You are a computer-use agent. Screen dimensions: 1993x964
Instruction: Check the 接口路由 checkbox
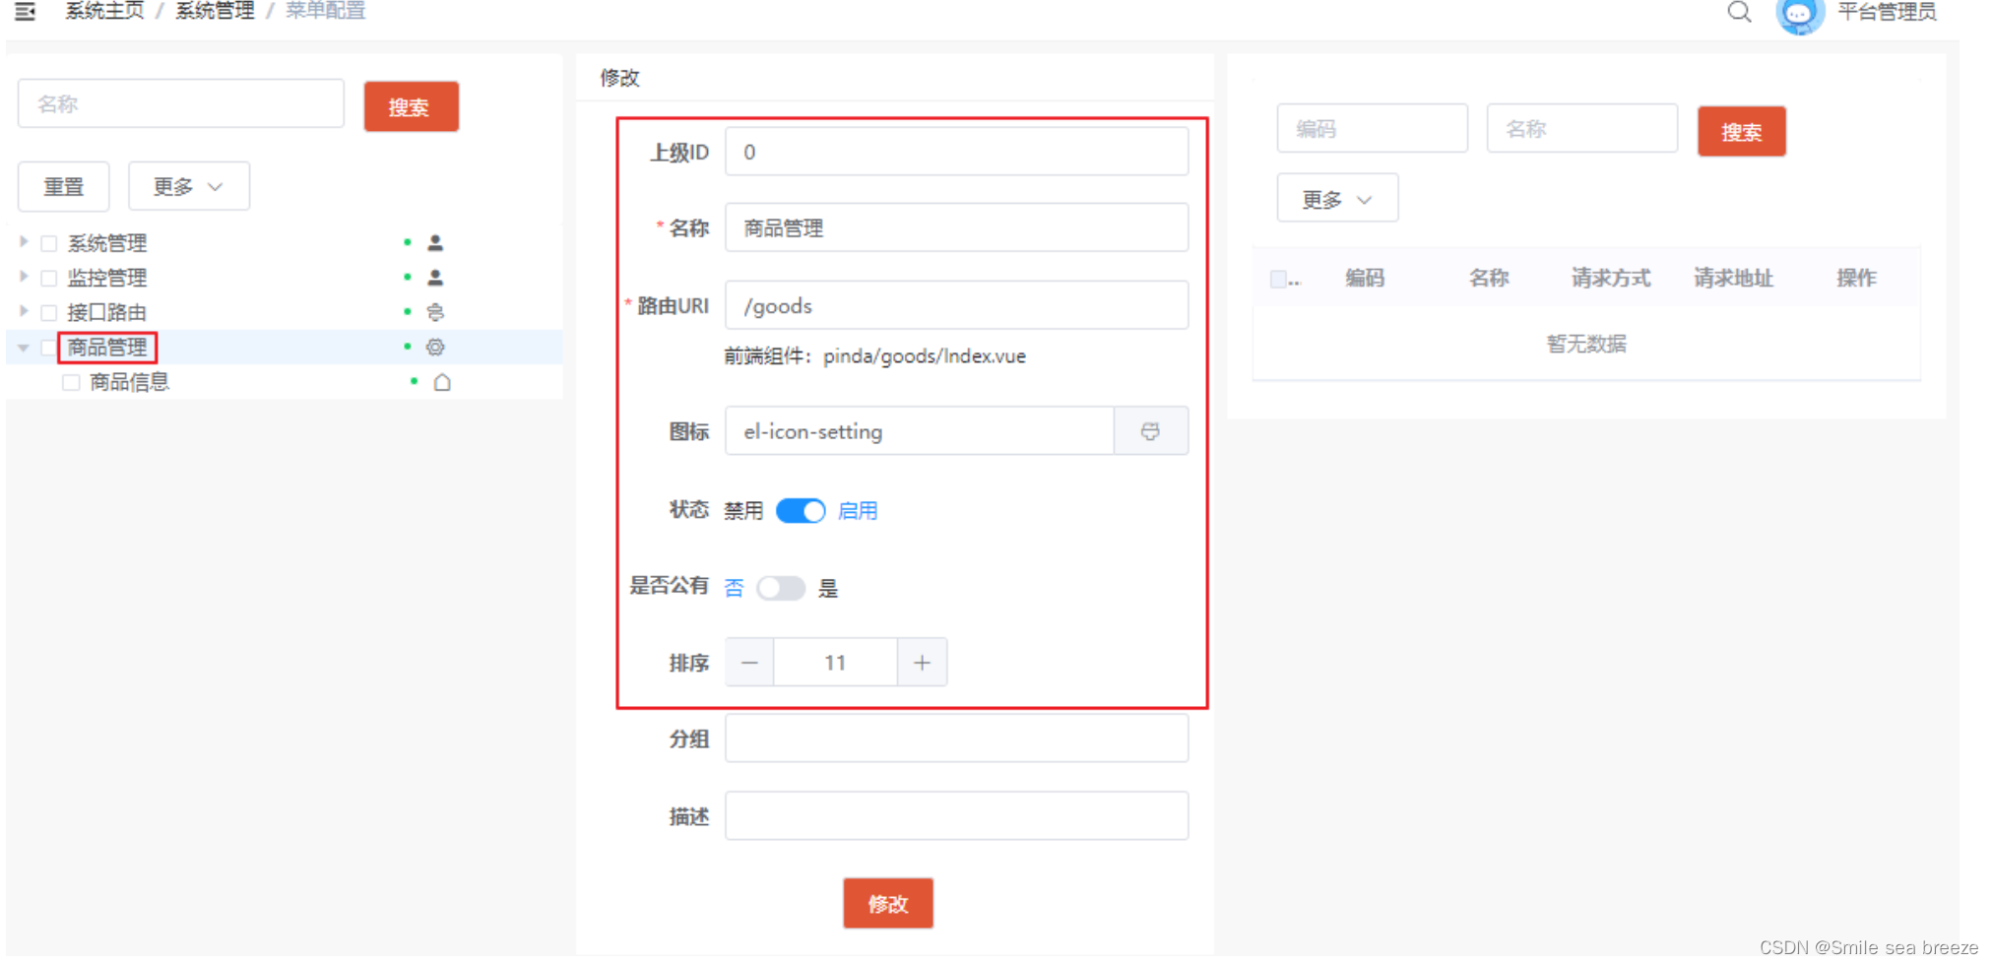point(48,313)
